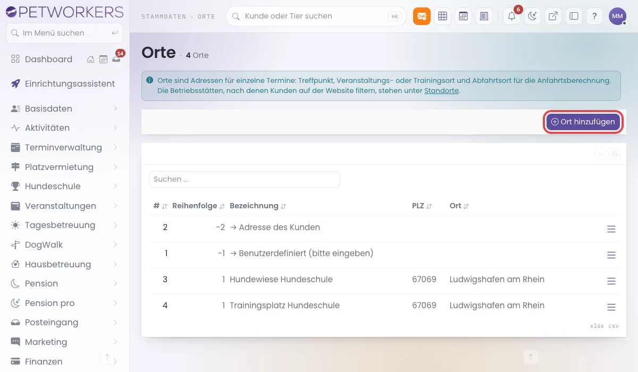Open the notepad list icon in top bar
This screenshot has width=638, height=372.
(484, 16)
